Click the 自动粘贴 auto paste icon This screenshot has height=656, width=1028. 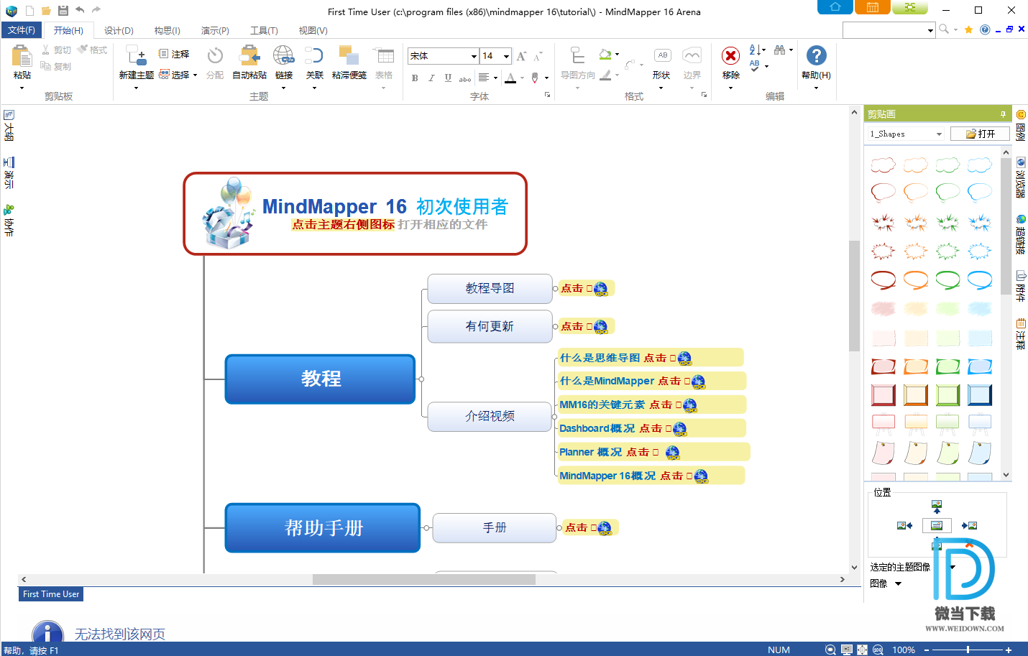coord(249,55)
